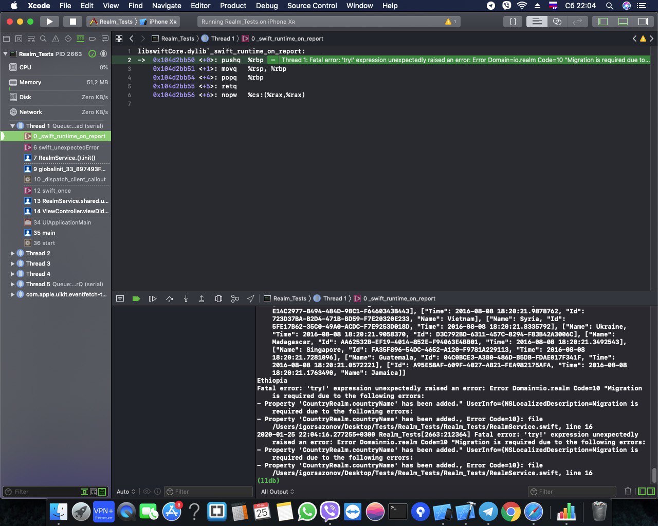Select the CPU gauge row

56,67
